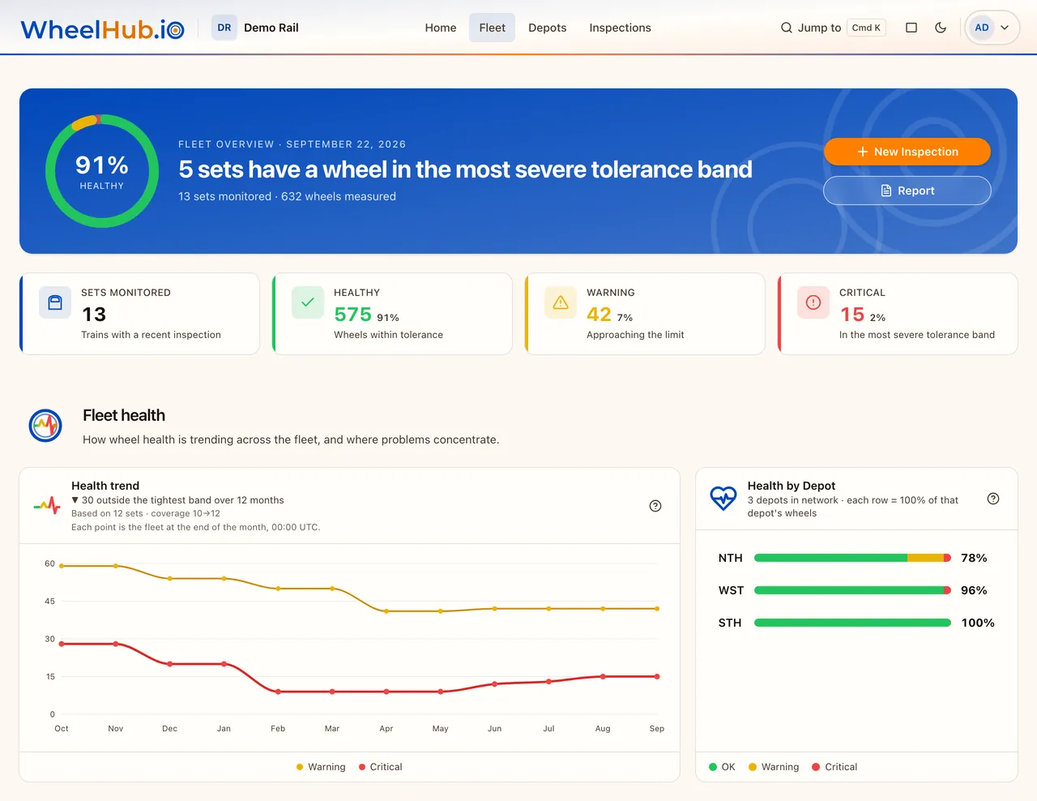This screenshot has height=801, width=1037.
Task: Open the Depots tab
Action: 548,28
